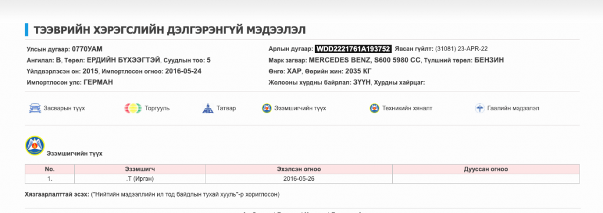Open the Гаалийн мэдээлэл section
This screenshot has width=603, height=213.
coord(513,109)
